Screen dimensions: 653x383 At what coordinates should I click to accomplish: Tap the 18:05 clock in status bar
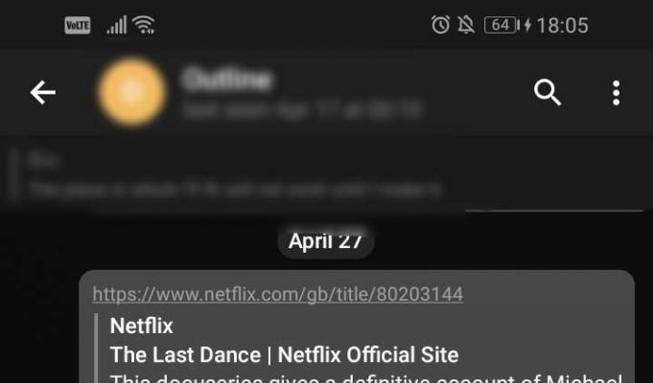(x=562, y=25)
